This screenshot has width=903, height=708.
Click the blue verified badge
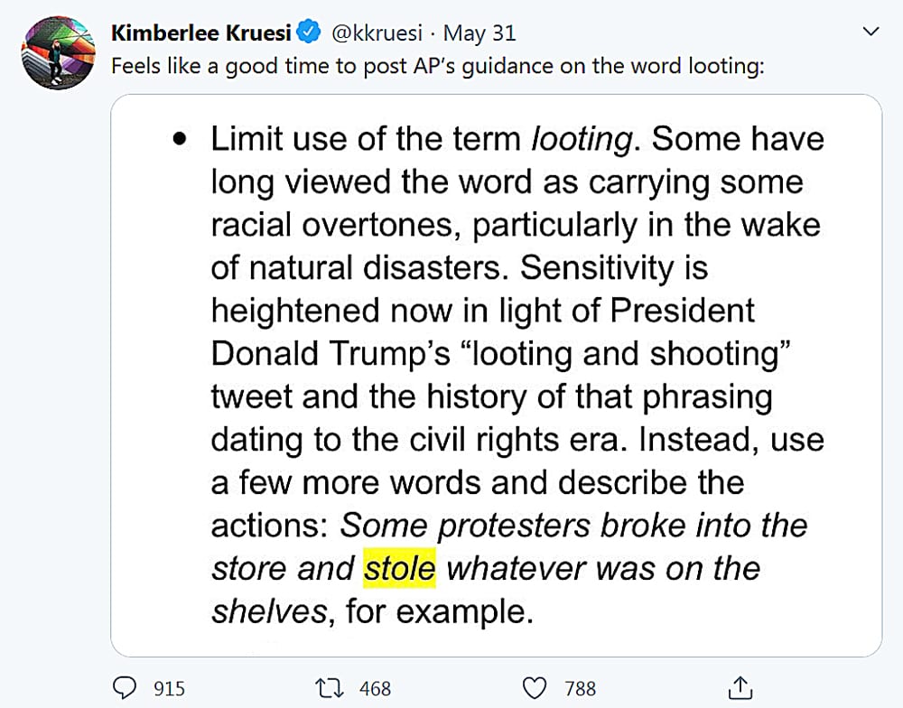(310, 33)
